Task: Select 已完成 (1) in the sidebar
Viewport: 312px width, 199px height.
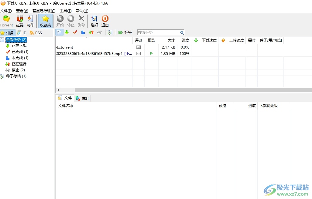Action: pyautogui.click(x=20, y=52)
